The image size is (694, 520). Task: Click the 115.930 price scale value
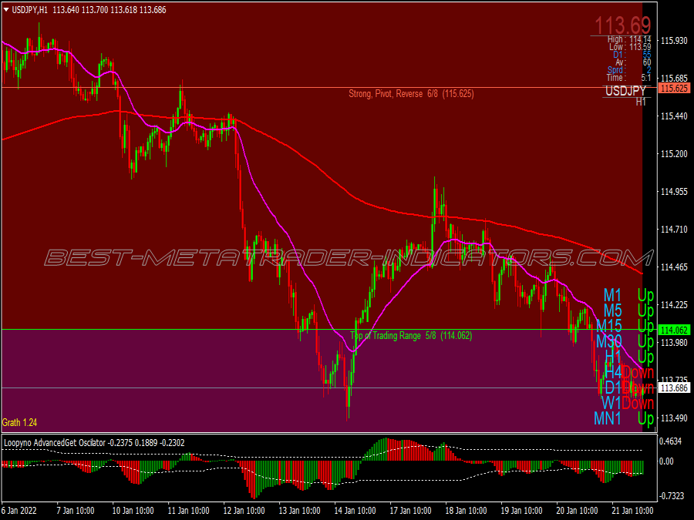click(x=674, y=41)
